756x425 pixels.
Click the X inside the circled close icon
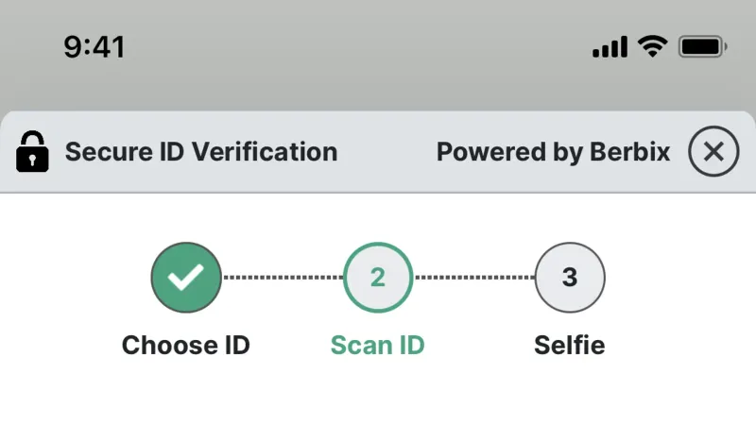713,151
